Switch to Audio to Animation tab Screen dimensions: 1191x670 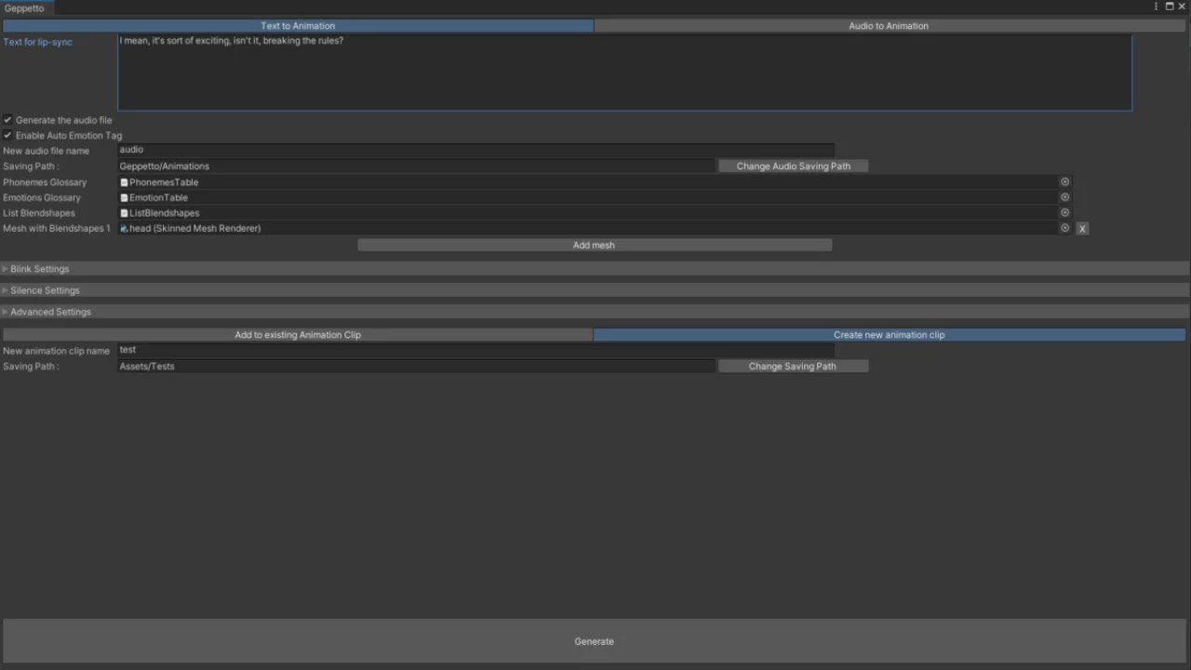[889, 26]
